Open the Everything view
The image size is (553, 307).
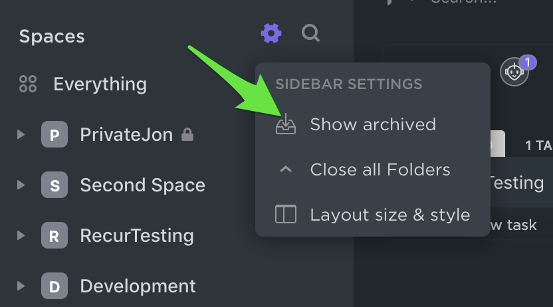click(100, 84)
